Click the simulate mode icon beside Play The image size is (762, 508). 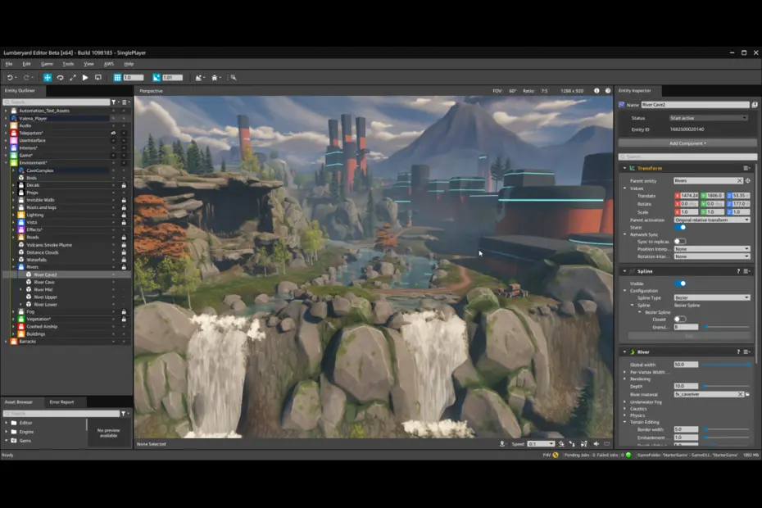[x=98, y=77]
